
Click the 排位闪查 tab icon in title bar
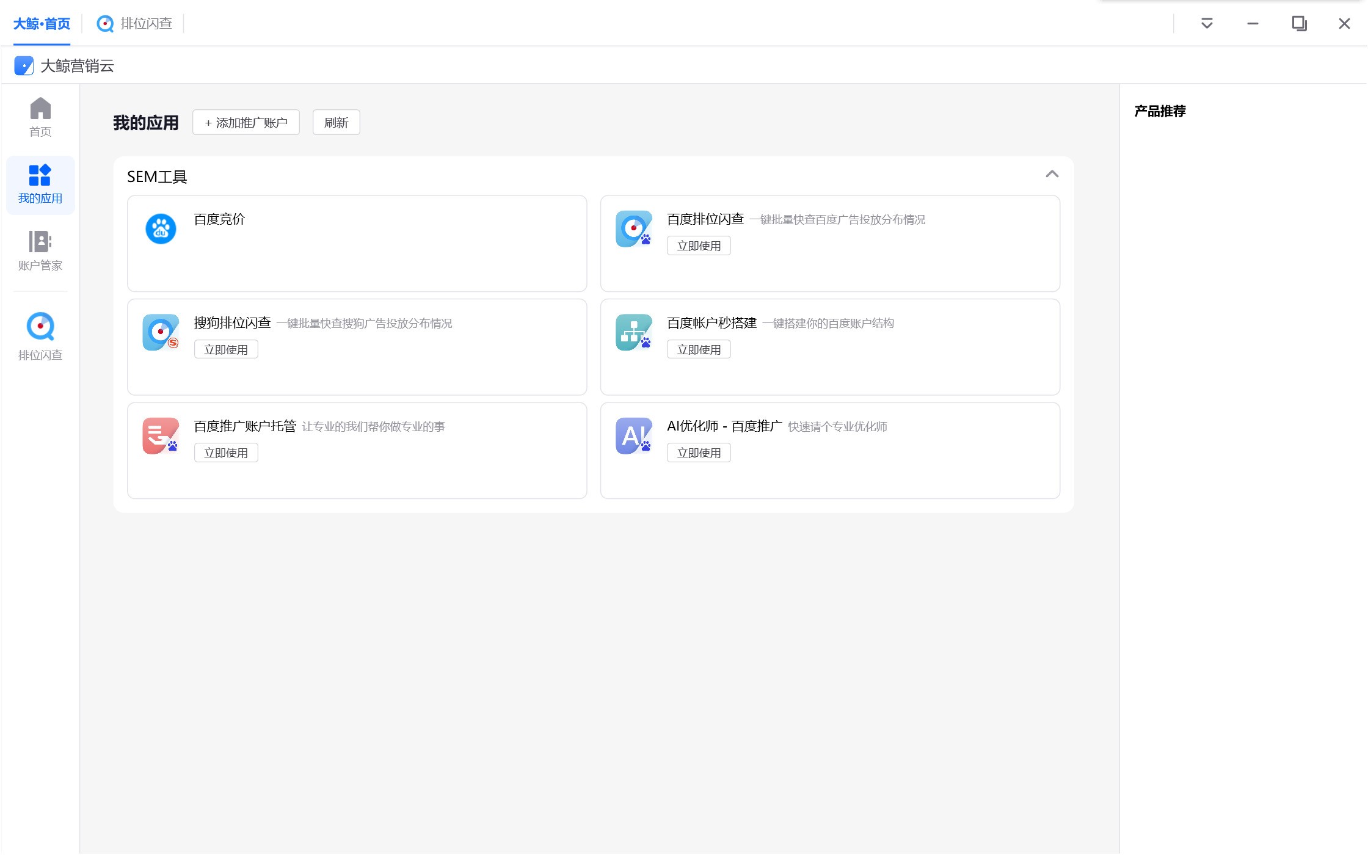click(105, 23)
